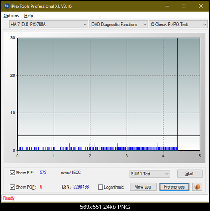210x211 pixels.
Task: Close the PlexTools window
Action: pos(201,6)
